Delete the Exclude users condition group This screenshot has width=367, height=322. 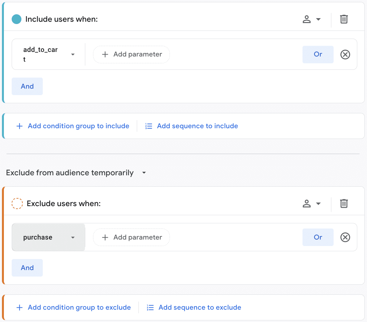[344, 204]
